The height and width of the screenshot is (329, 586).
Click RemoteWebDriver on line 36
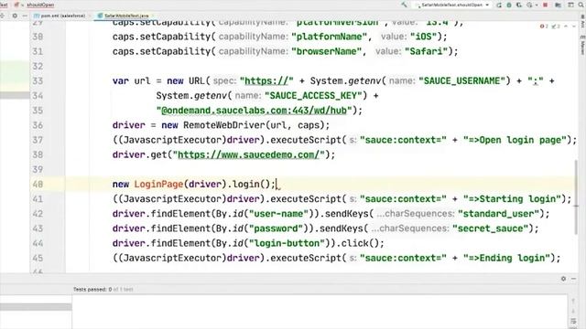223,125
